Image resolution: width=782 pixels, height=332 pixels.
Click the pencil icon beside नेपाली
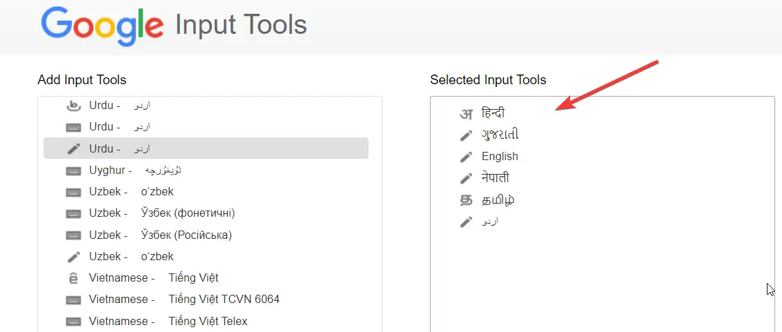[x=466, y=178]
